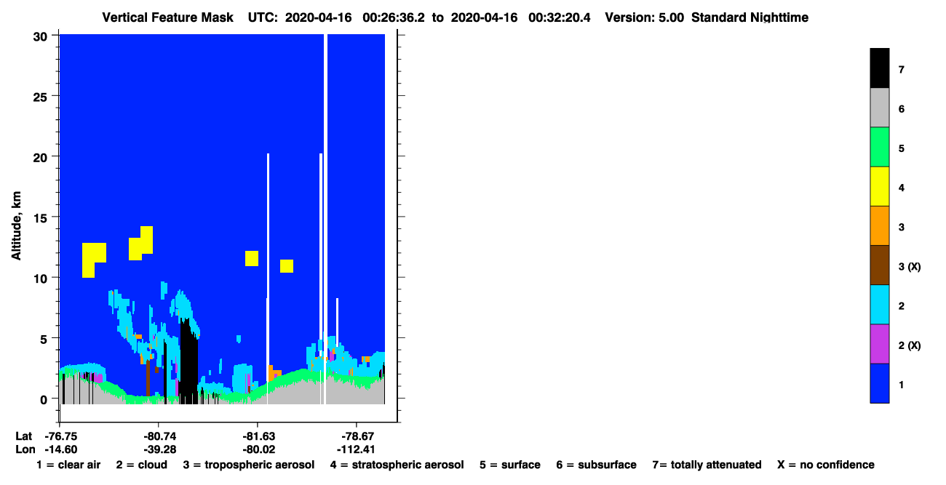Click the 'Vertical Feature Mask' title text
Viewport: 946px width, 485px height.
(169, 17)
